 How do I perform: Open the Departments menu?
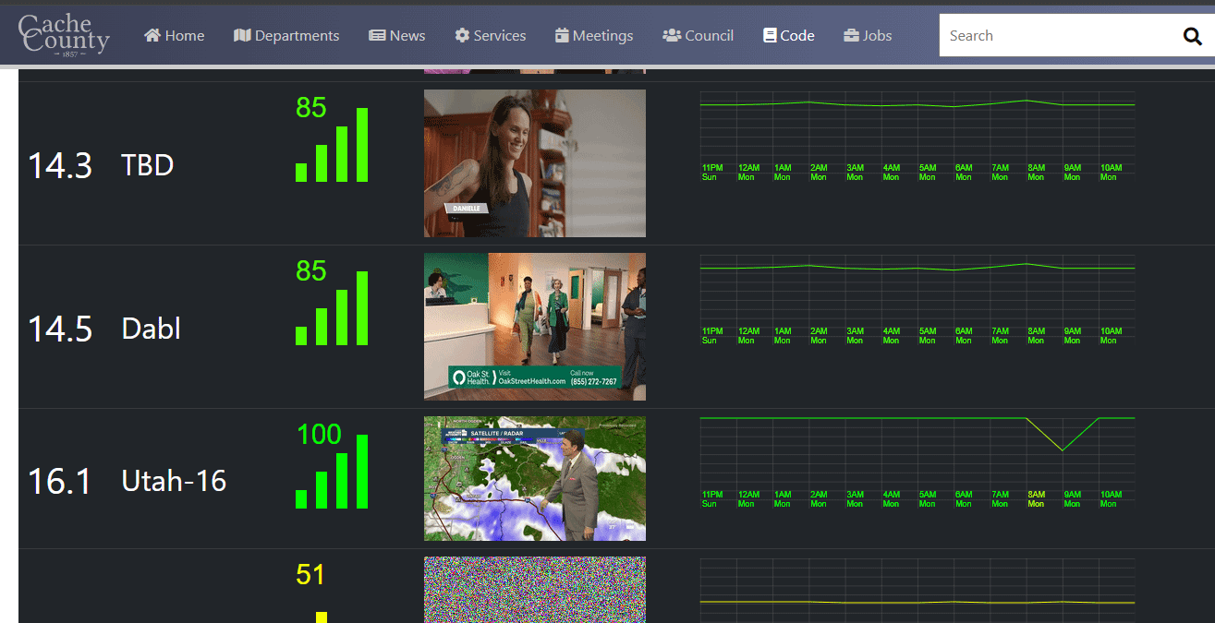[x=286, y=35]
